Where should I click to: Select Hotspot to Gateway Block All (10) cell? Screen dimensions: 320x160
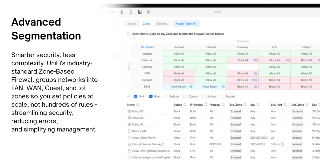click(x=243, y=80)
